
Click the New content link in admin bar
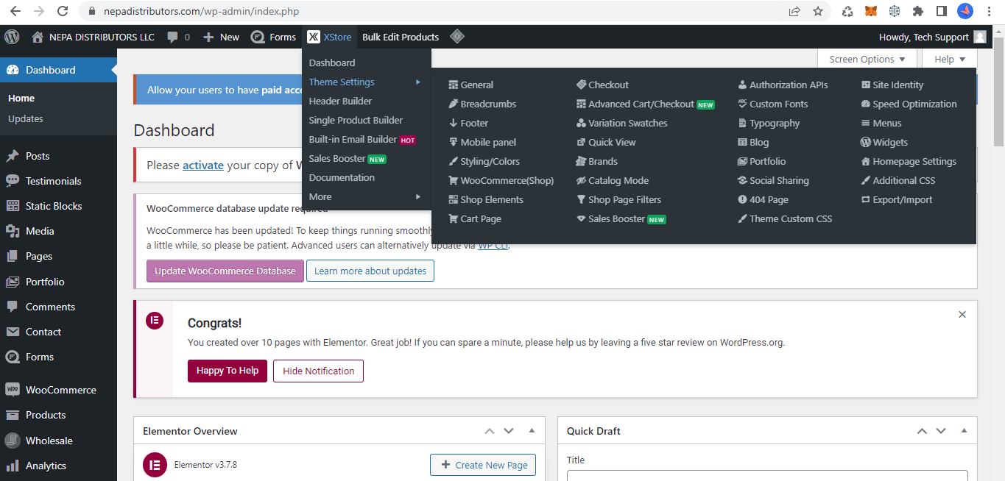(221, 37)
